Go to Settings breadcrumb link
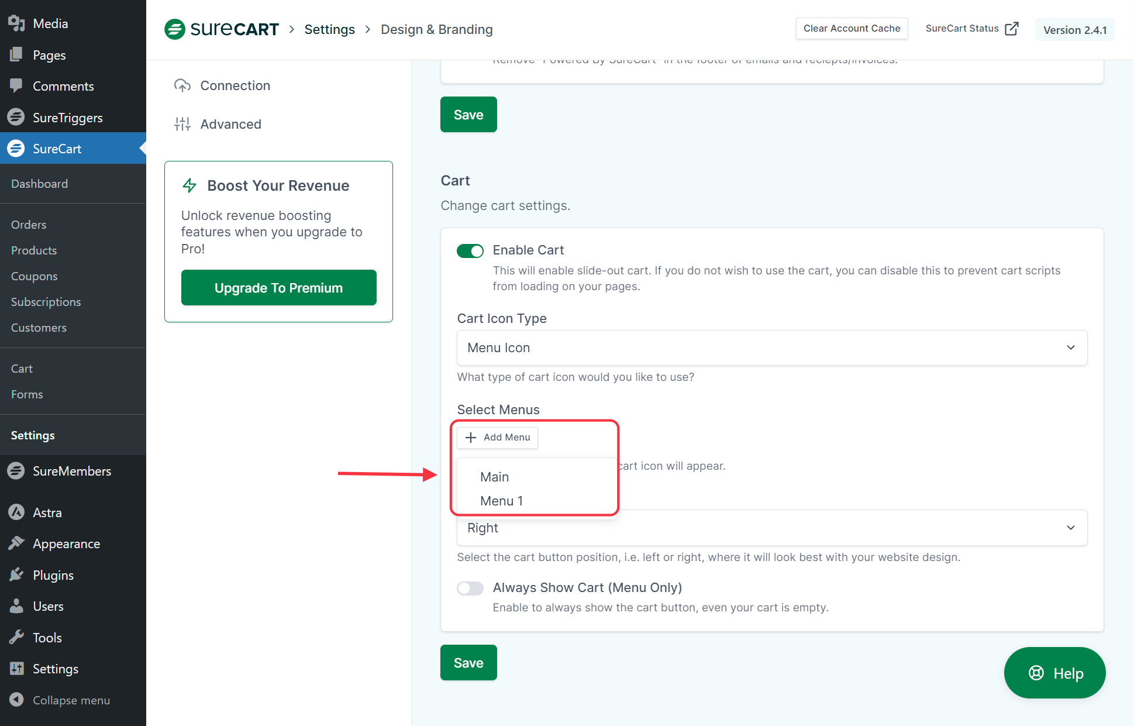Viewport: 1134px width, 726px height. (x=329, y=29)
